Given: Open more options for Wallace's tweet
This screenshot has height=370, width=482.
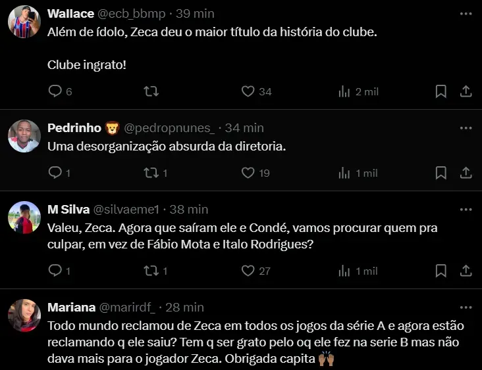Looking at the screenshot, I should [466, 14].
